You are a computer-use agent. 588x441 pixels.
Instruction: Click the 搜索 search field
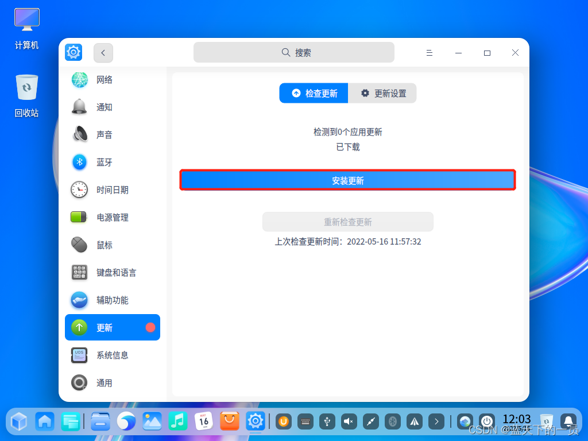[293, 52]
